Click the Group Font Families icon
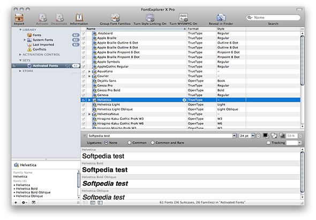The image size is (316, 220). pos(115,18)
